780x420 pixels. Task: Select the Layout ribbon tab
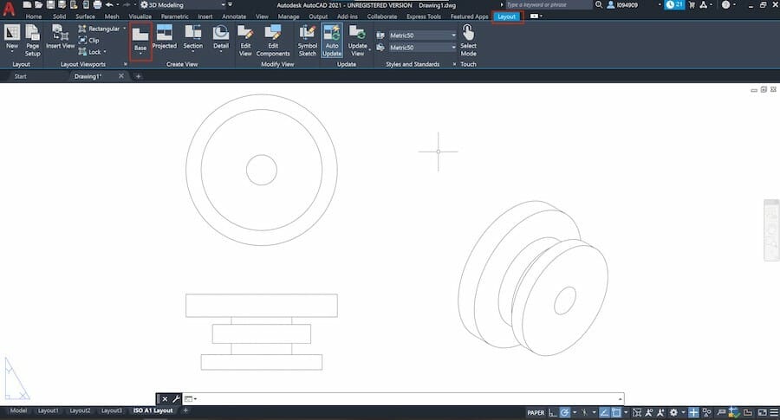coord(506,16)
